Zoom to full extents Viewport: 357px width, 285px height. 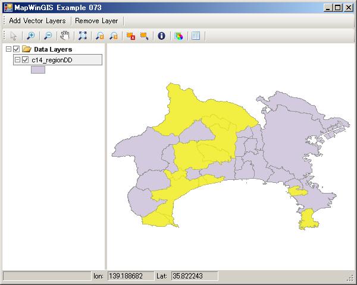83,36
